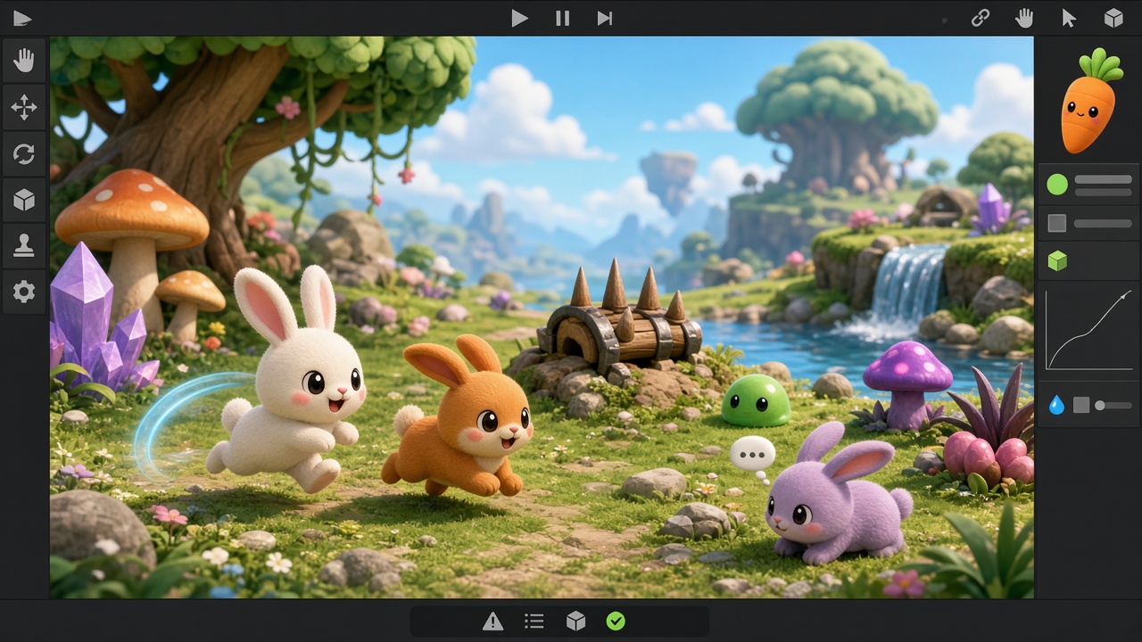This screenshot has width=1142, height=642.
Task: Select the rotate tool in left sidebar
Action: tap(24, 154)
